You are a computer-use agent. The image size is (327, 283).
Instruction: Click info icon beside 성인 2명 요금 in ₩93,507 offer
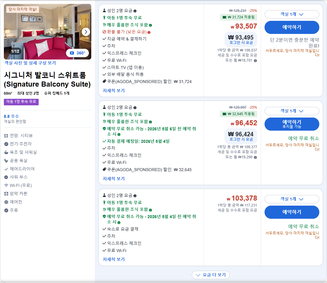pos(135,11)
